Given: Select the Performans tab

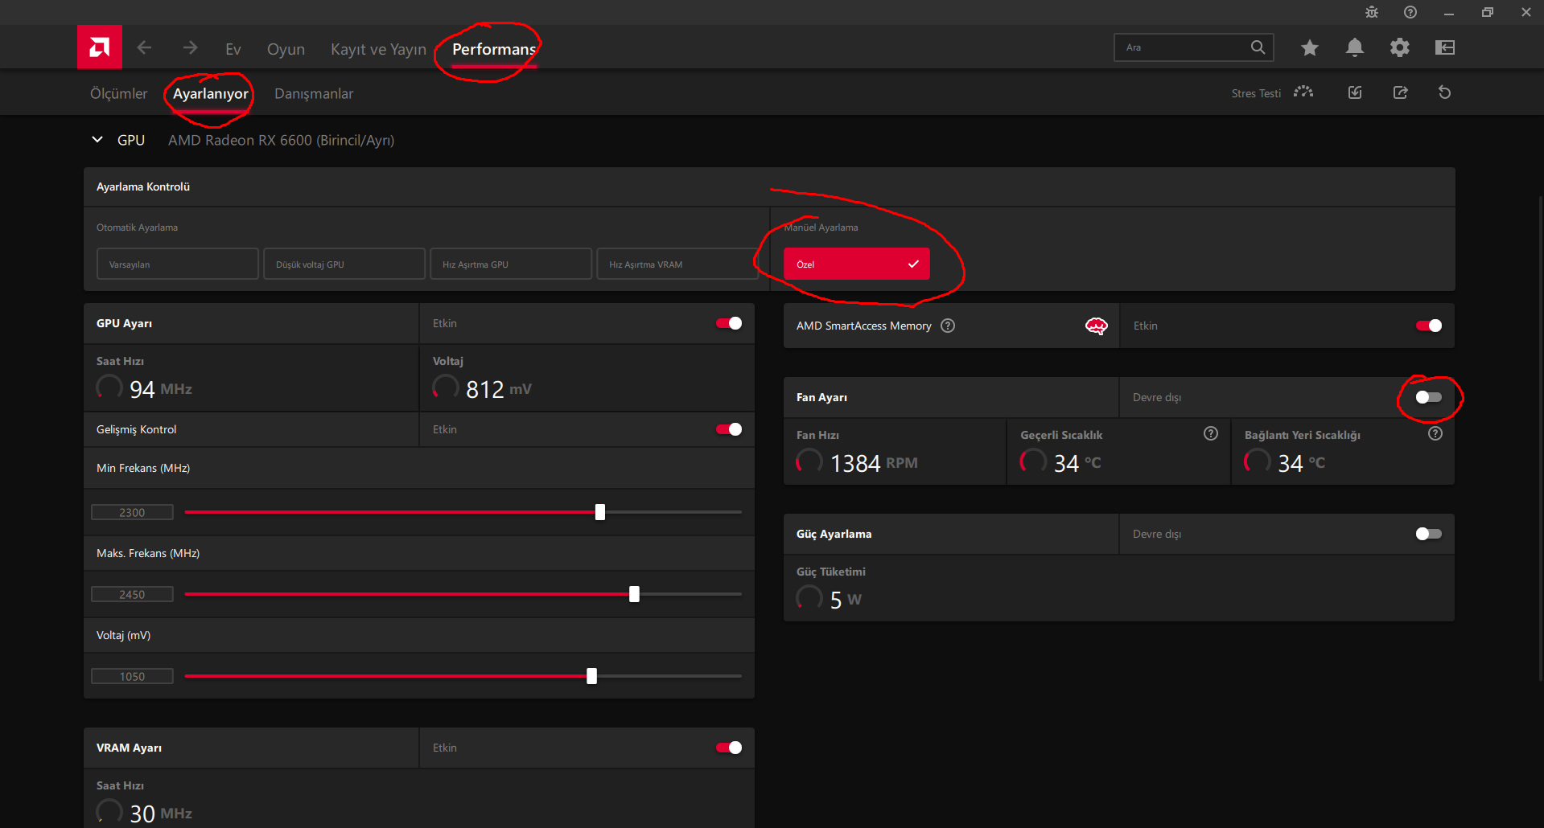Looking at the screenshot, I should click(494, 49).
